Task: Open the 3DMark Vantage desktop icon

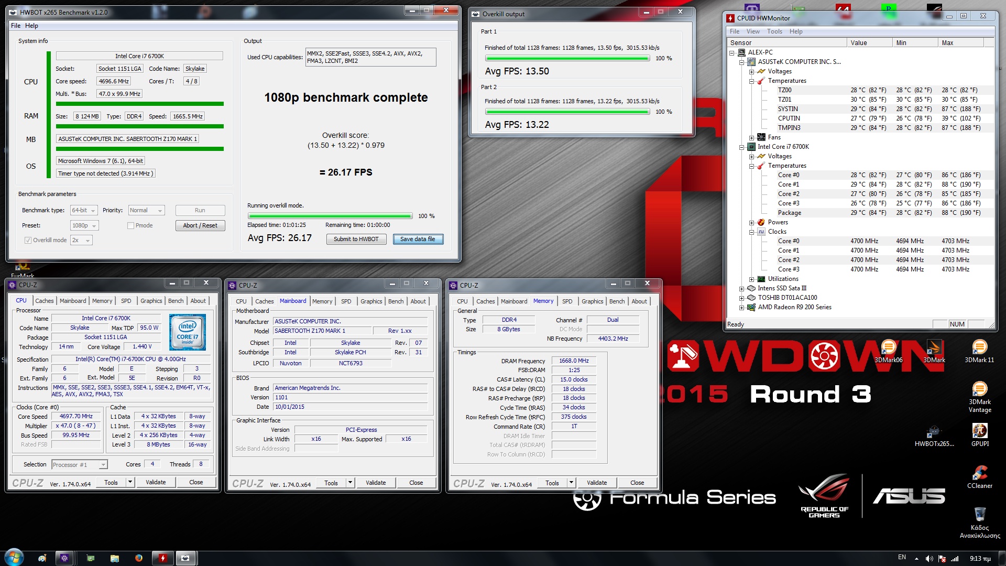Action: tap(979, 397)
